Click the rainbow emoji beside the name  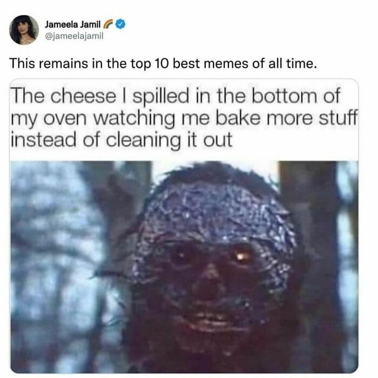tap(108, 24)
